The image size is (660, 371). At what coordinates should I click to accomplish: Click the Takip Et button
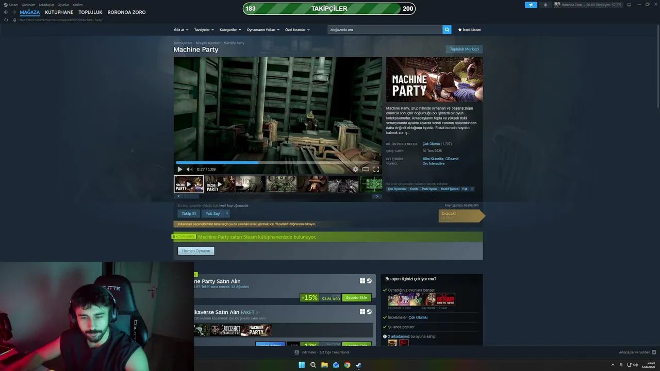189,213
